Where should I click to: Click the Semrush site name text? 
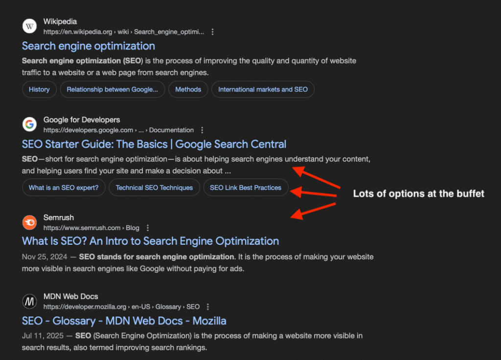point(59,217)
